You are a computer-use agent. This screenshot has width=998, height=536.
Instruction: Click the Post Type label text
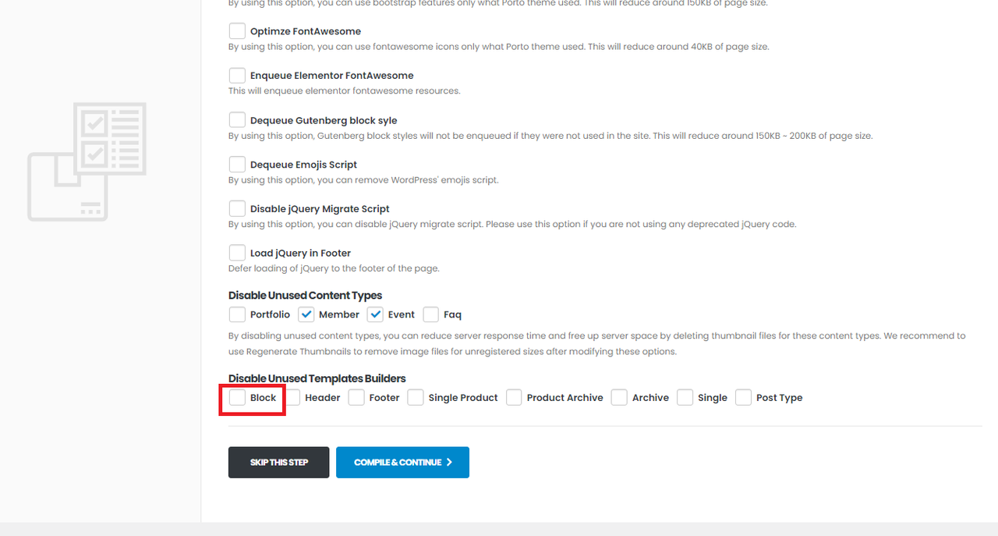[779, 397]
